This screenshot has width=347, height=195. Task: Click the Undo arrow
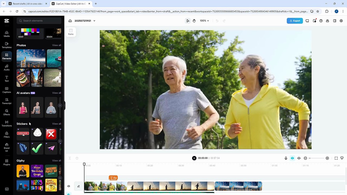coord(217,21)
